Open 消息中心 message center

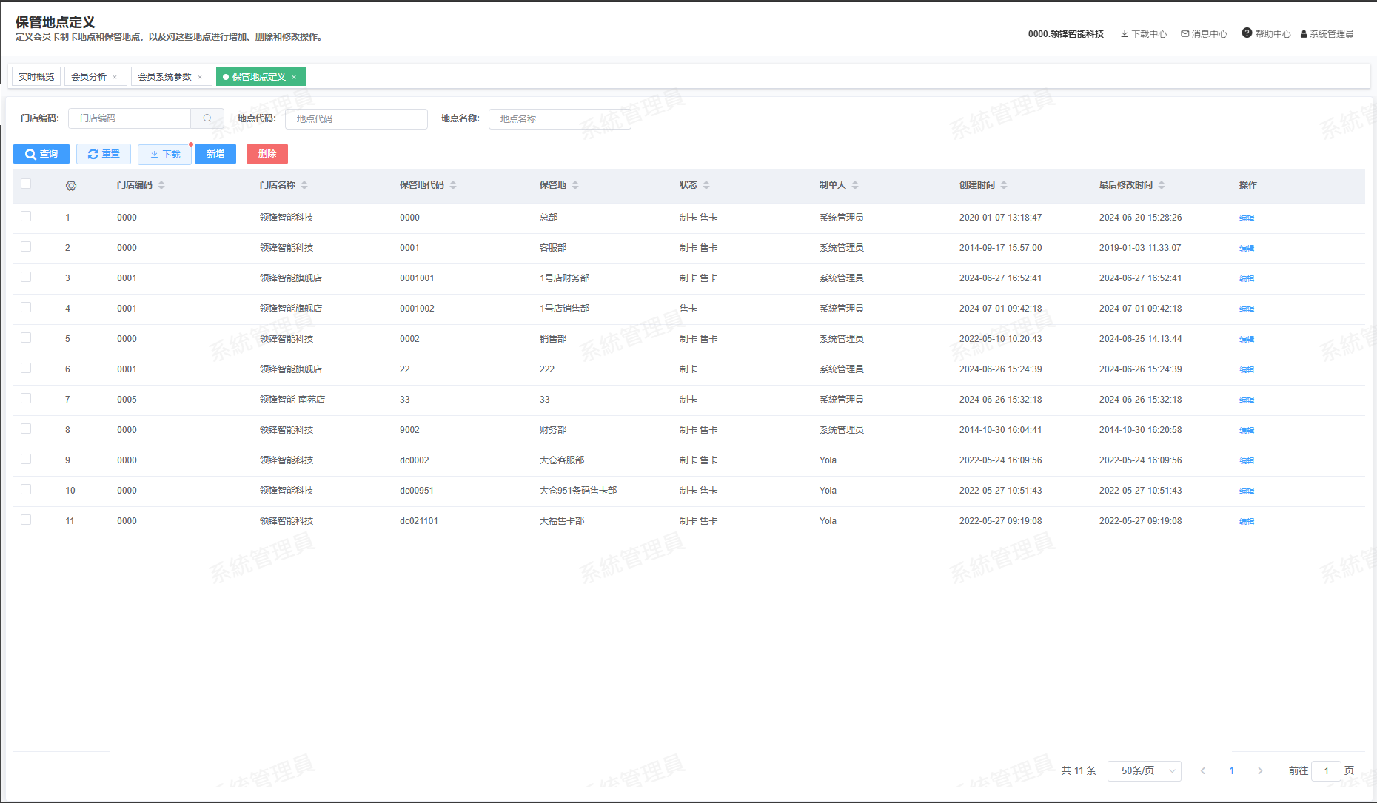pos(1204,34)
